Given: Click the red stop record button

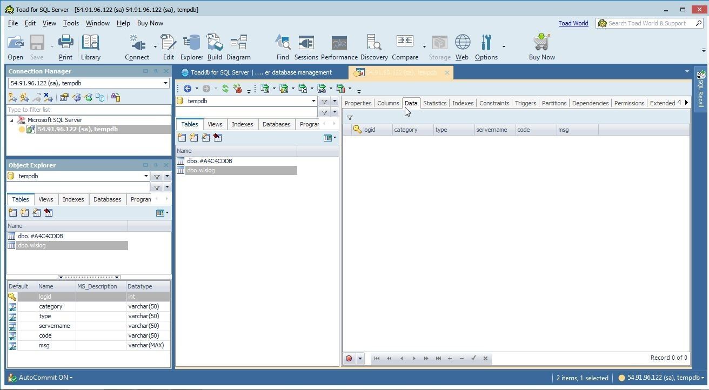Looking at the screenshot, I should tap(349, 358).
